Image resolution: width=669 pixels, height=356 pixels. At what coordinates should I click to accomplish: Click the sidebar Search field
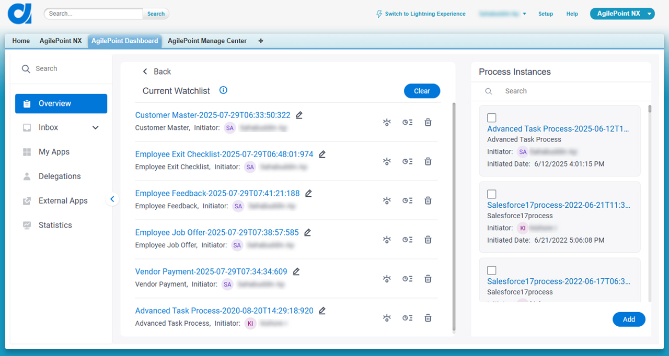pos(61,68)
